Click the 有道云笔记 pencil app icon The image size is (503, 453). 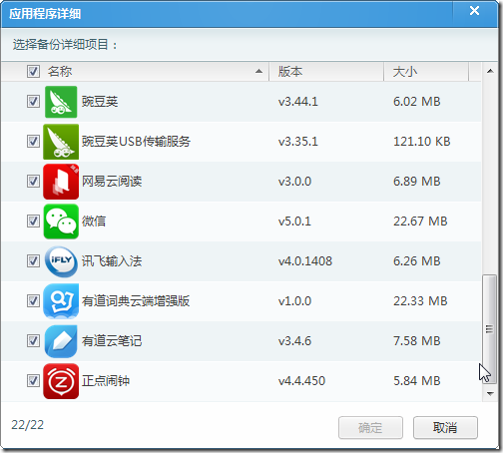click(61, 341)
